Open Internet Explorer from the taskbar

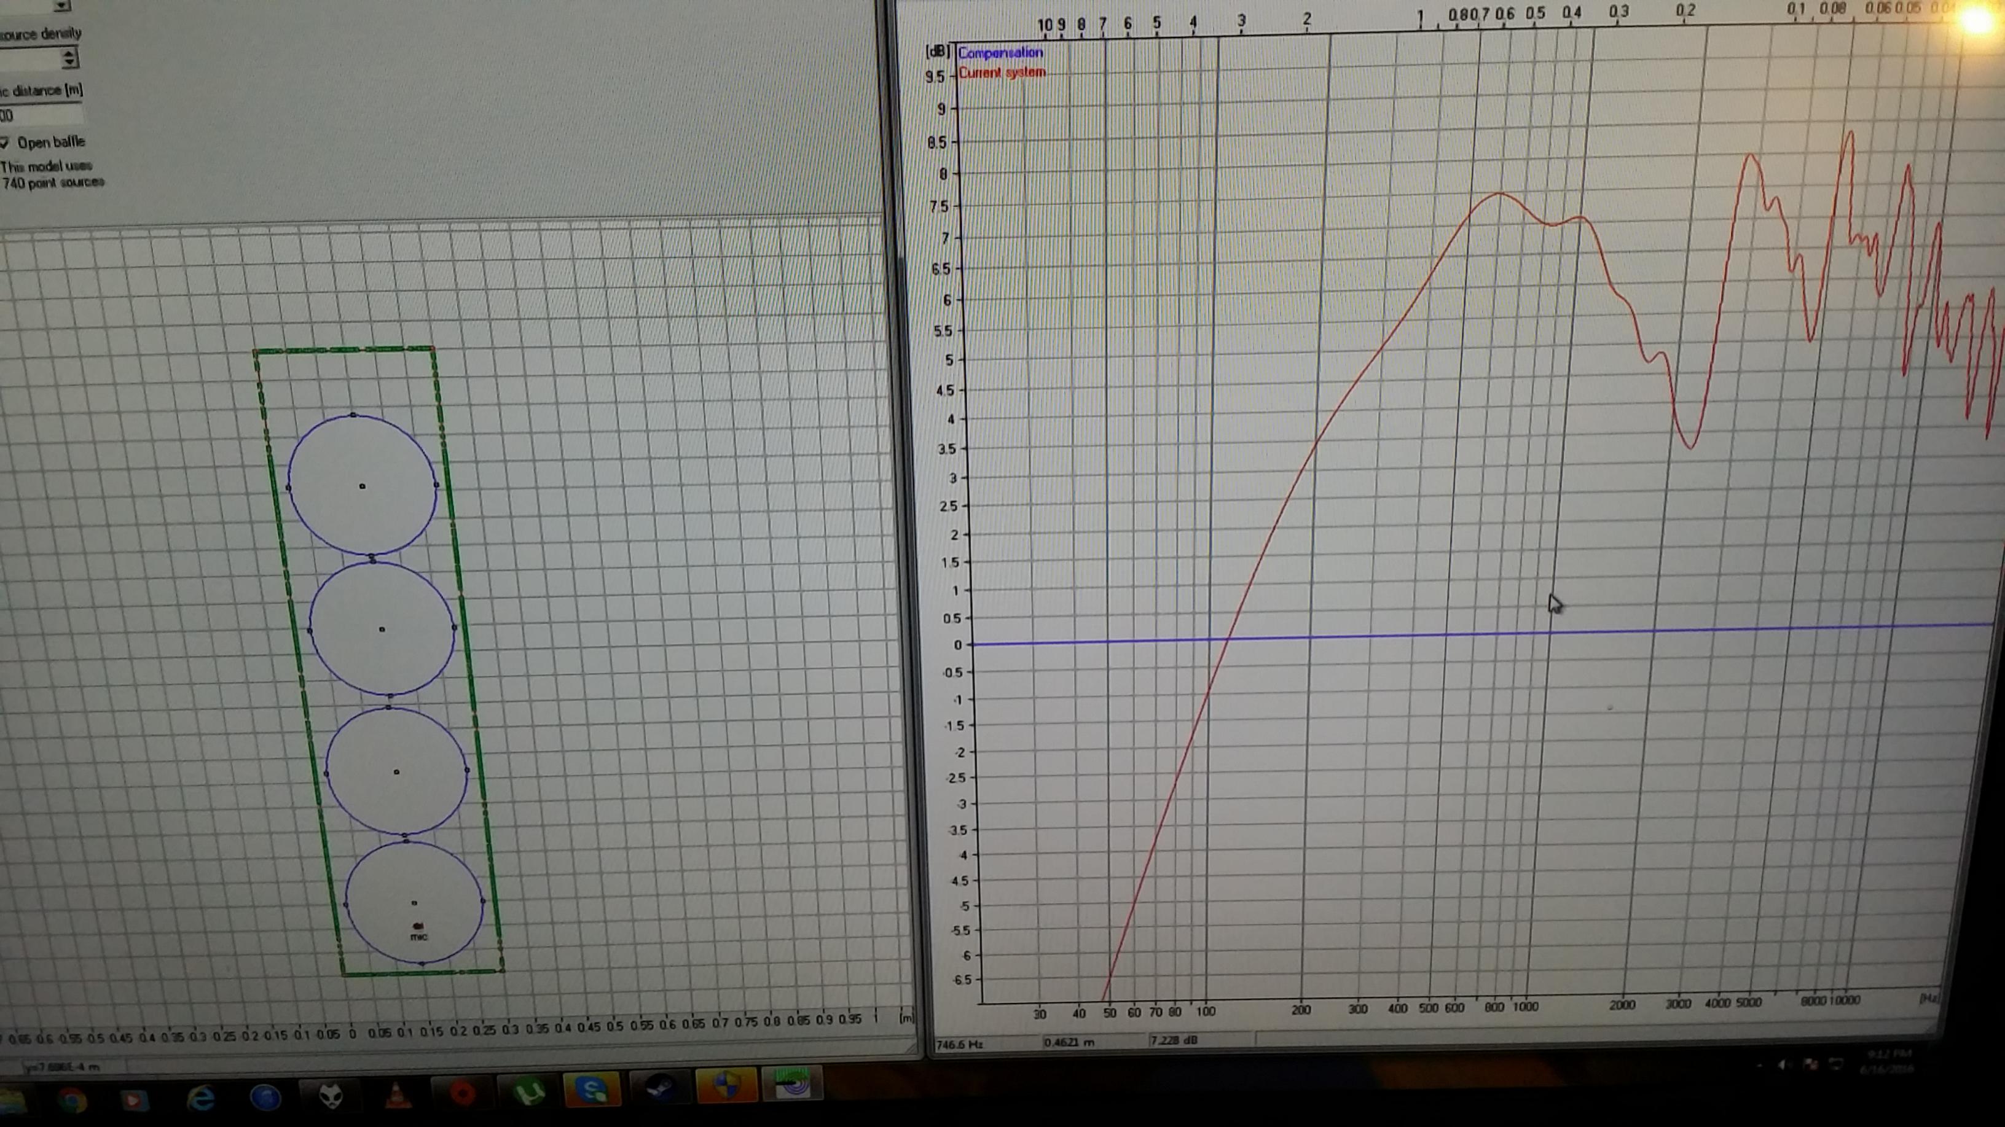coord(201,1098)
